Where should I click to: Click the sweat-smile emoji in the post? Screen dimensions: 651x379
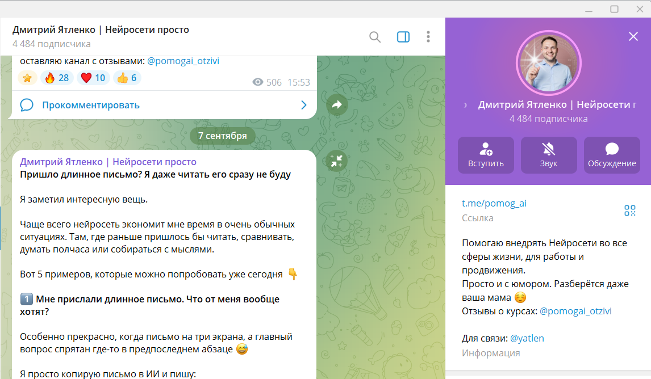[241, 349]
